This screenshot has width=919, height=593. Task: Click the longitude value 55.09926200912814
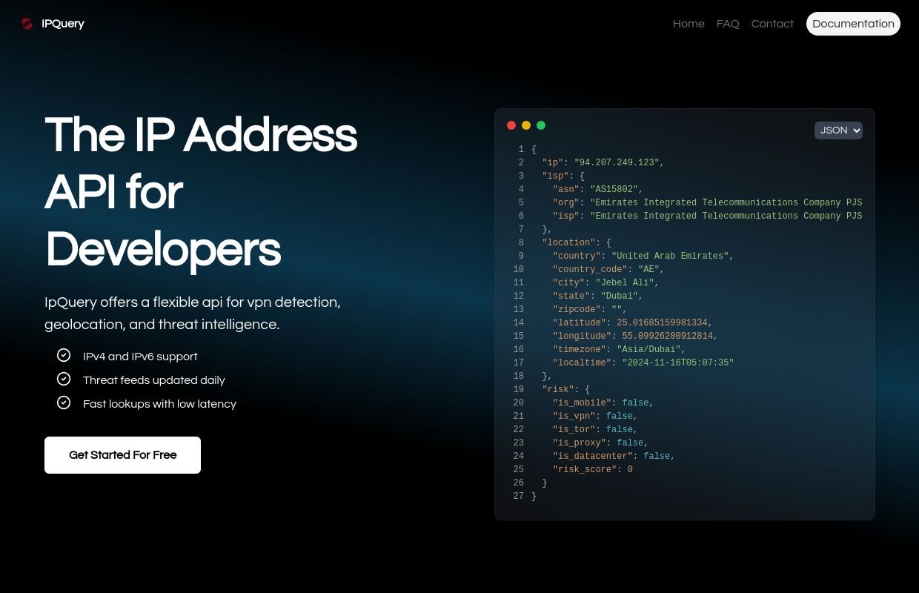(x=667, y=337)
